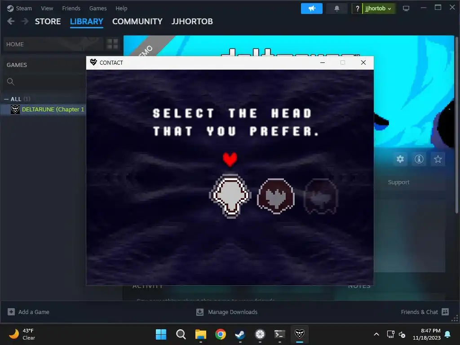Open File Explorer from the taskbar
Screen dimensions: 460x345
tap(201, 334)
